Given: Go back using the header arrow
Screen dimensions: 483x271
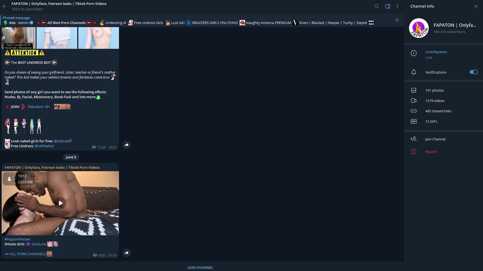Looking at the screenshot, I should pyautogui.click(x=5, y=6).
